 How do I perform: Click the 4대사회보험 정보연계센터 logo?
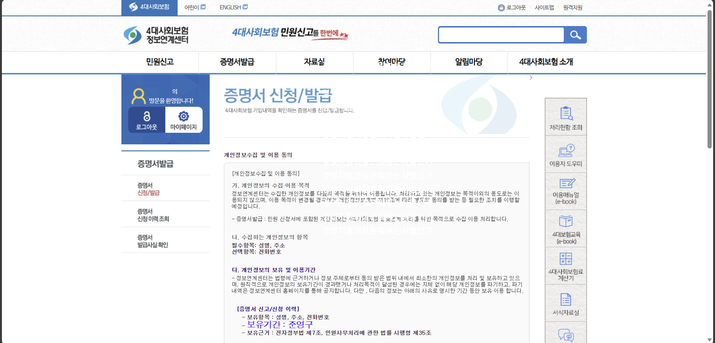point(155,35)
